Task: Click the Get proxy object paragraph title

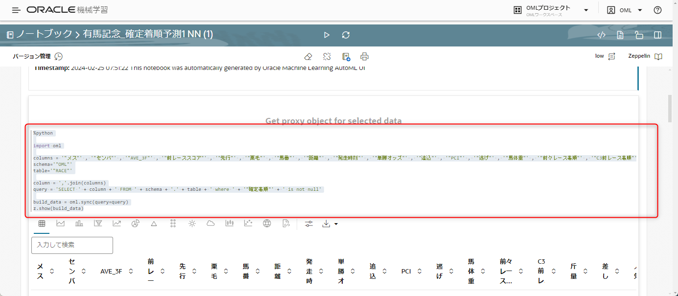Action: pyautogui.click(x=333, y=120)
